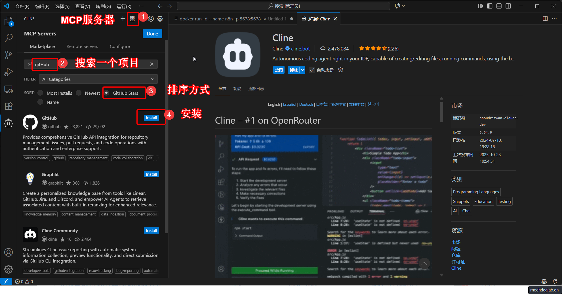Select the Most Installs sort option
Image resolution: width=562 pixels, height=294 pixels.
click(41, 93)
